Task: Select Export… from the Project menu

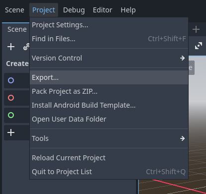Action: point(109,77)
